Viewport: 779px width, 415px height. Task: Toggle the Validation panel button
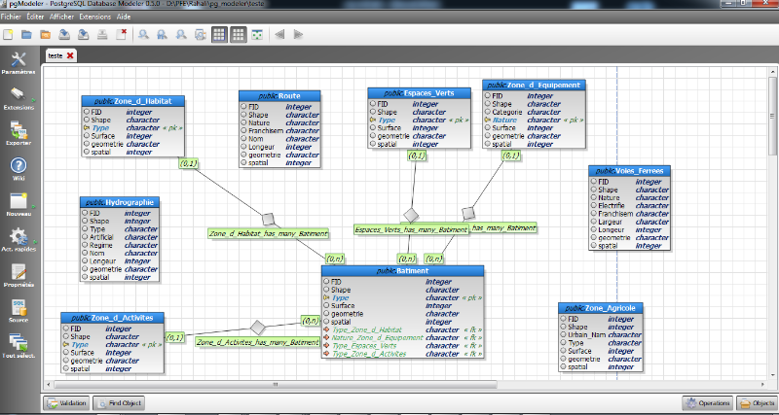click(68, 402)
